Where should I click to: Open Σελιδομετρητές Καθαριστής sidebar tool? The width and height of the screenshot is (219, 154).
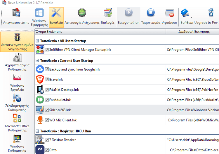tap(17, 103)
